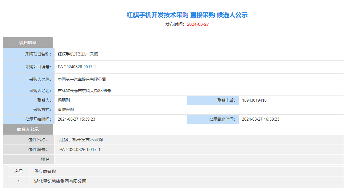Click the 公示开始时间 label
The width and height of the screenshot is (351, 192).
[x=38, y=119]
